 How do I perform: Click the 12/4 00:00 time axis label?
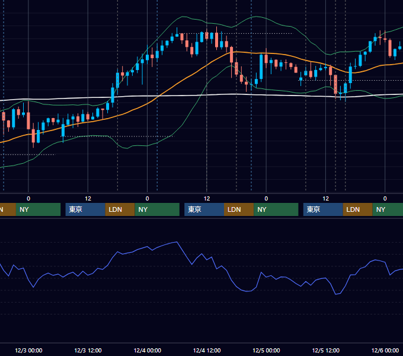[x=147, y=350]
